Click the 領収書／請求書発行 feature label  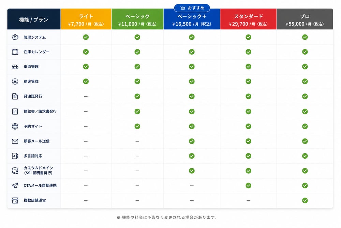[x=40, y=111]
